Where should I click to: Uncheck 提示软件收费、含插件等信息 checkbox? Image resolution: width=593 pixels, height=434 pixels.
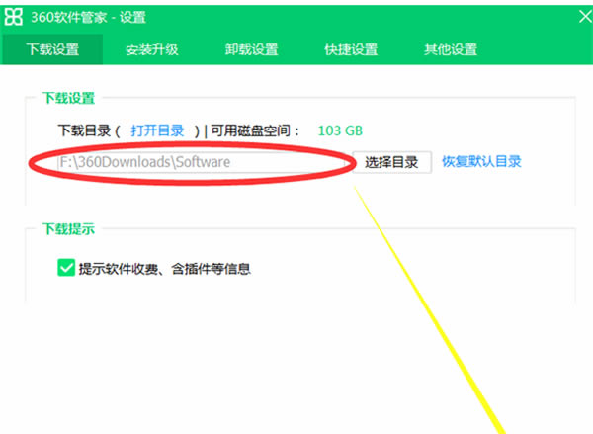coord(66,268)
